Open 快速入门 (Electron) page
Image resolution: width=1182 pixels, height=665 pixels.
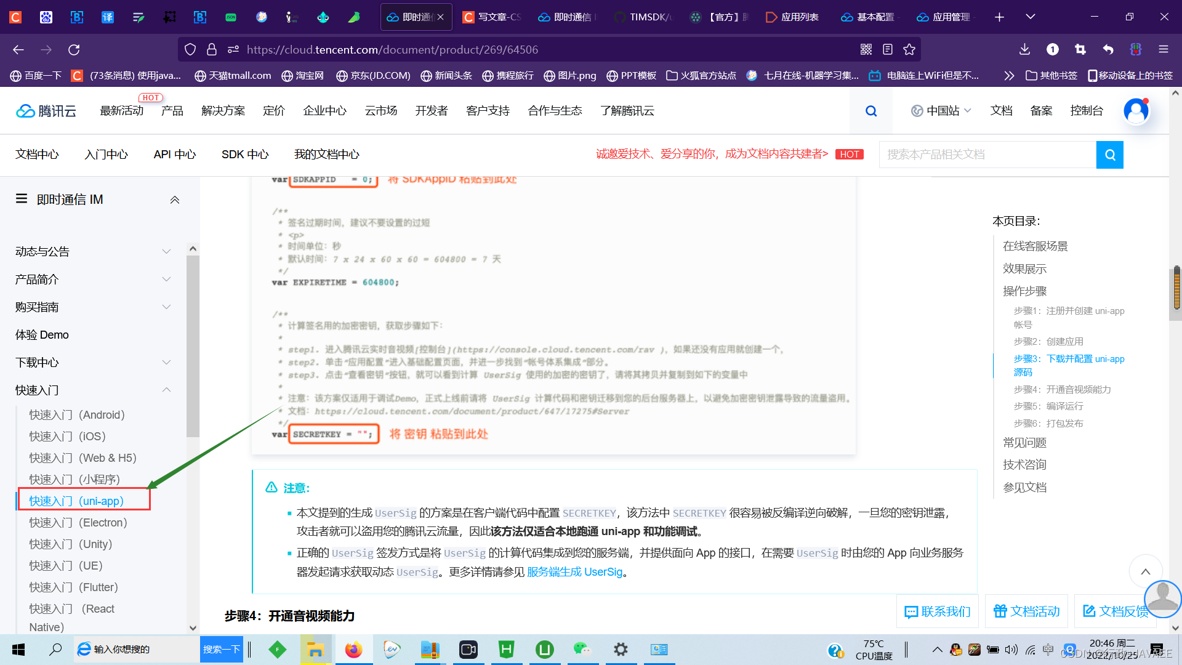(78, 523)
